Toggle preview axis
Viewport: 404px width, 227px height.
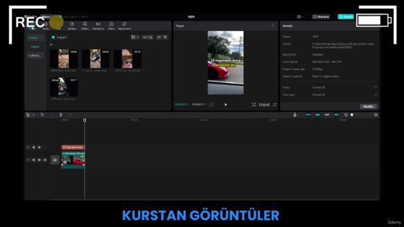pyautogui.click(x=336, y=115)
